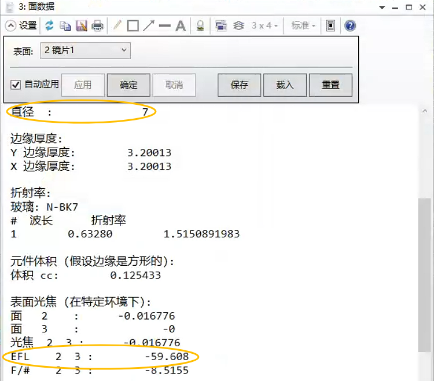Open the 表面 surface dropdown
434x381 pixels.
[85, 50]
